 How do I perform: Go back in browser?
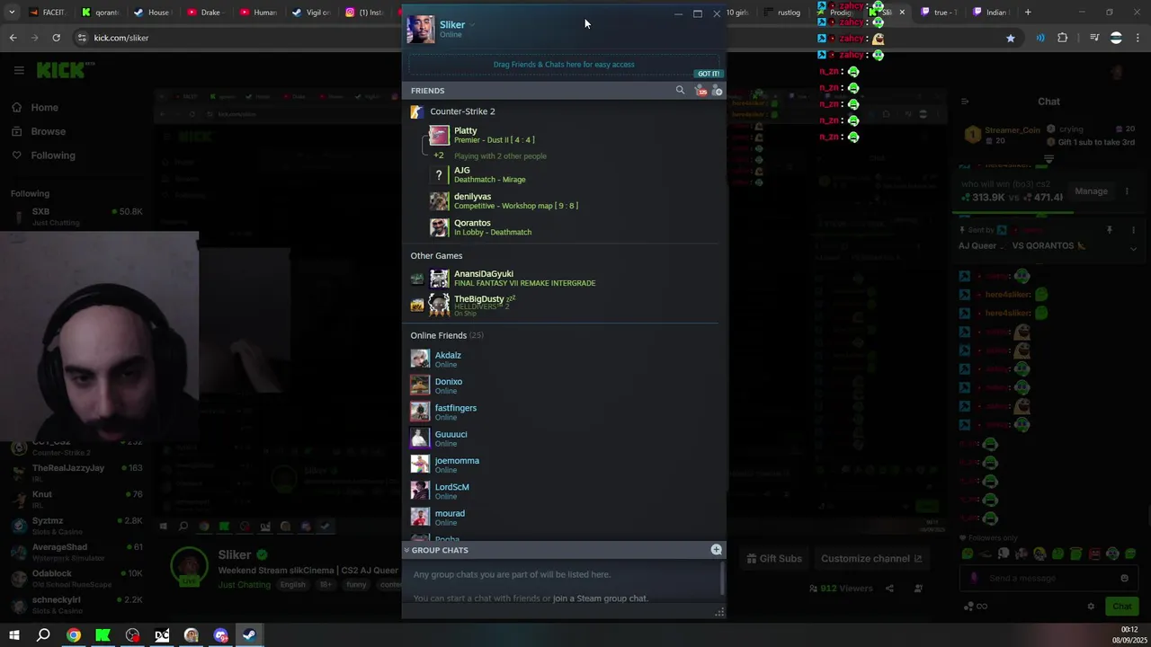[13, 38]
